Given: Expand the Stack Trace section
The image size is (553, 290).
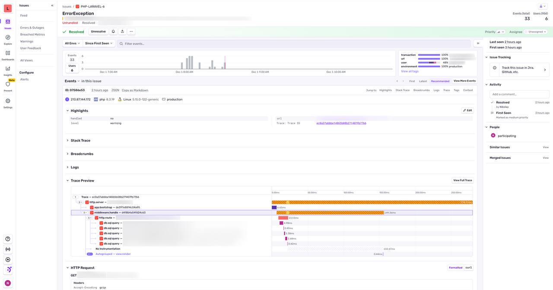Looking at the screenshot, I should click(x=80, y=140).
